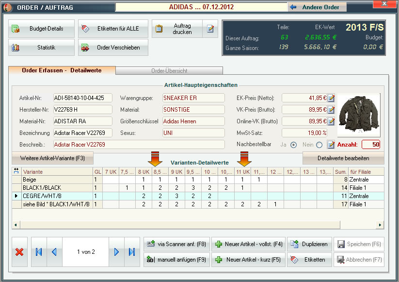The width and height of the screenshot is (399, 282).
Task: Open Warengruppe field SNEAKER ER
Action: (193, 98)
